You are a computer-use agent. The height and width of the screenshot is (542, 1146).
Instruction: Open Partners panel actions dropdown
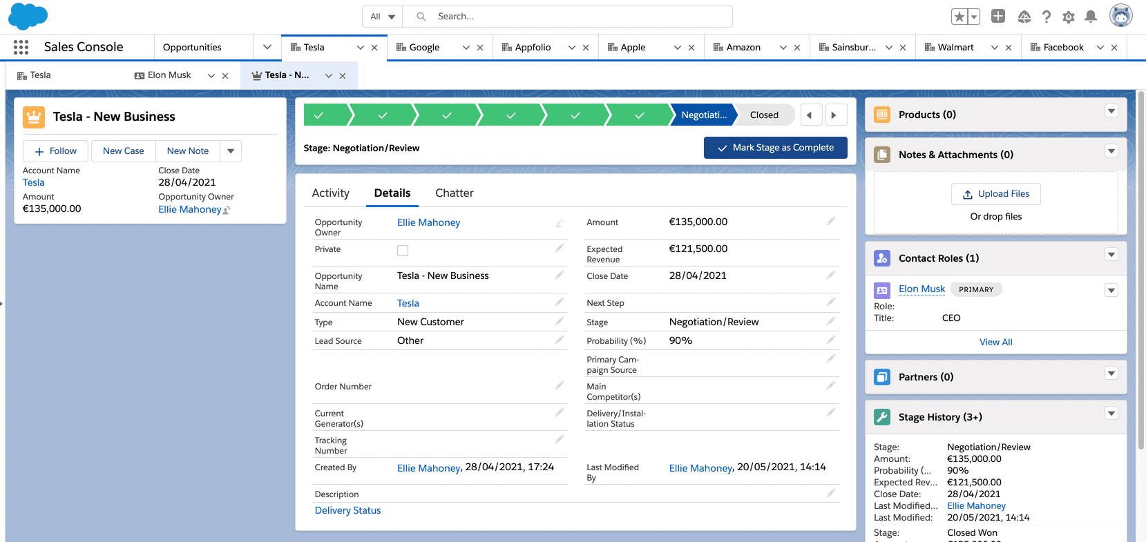pyautogui.click(x=1111, y=373)
